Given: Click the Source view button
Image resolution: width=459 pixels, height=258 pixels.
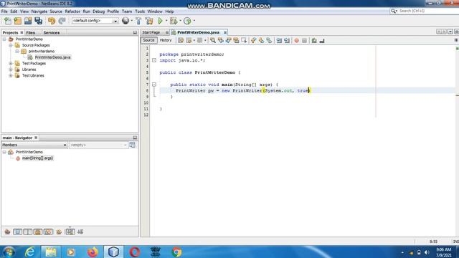Looking at the screenshot, I should [x=148, y=40].
